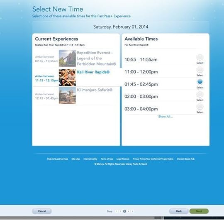Click the 03:00 - 04:00pm time text
Screen dimensions: 224x220
(x=141, y=109)
